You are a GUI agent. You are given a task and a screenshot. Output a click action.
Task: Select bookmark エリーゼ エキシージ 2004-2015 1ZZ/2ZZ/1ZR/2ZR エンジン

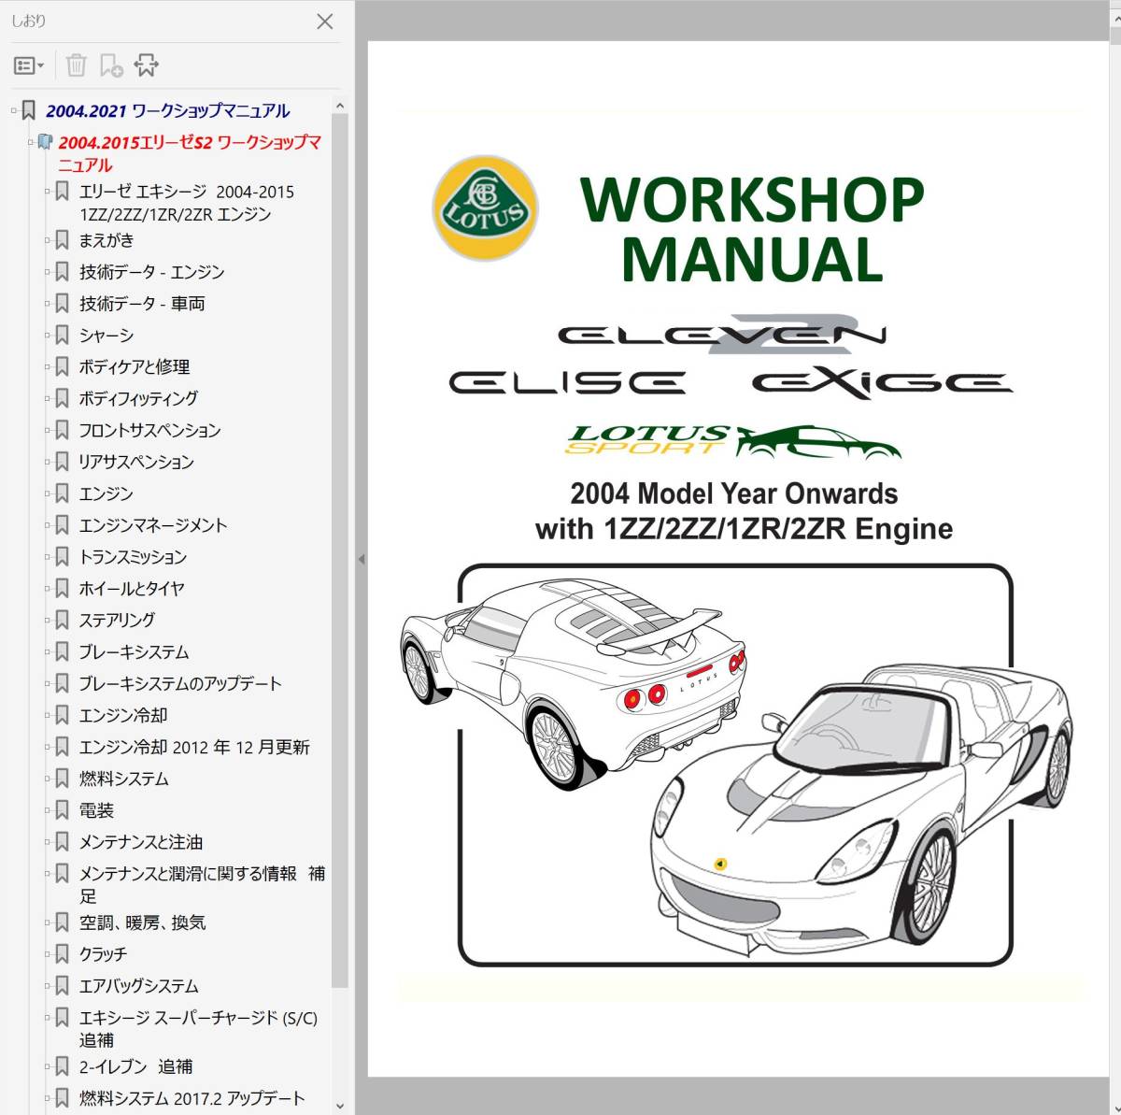tap(187, 203)
